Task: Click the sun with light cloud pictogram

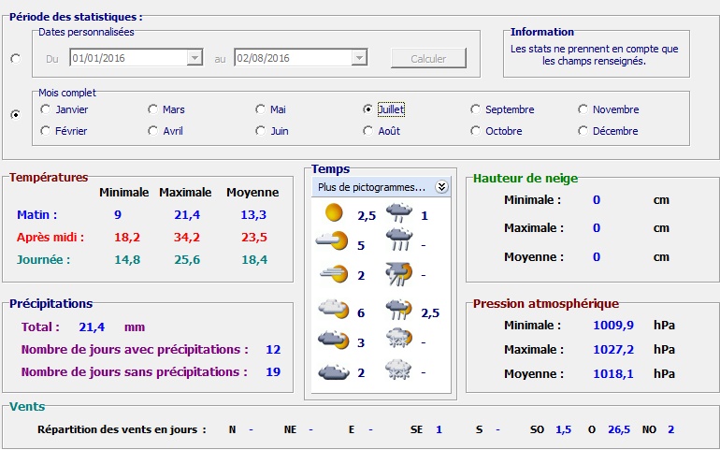Action: click(333, 241)
